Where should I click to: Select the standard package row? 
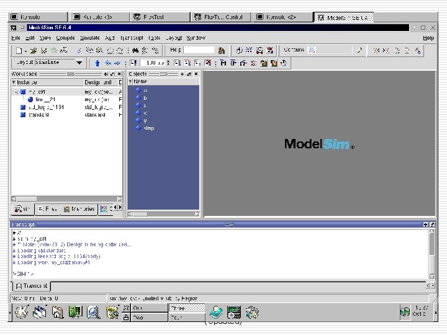click(x=66, y=115)
